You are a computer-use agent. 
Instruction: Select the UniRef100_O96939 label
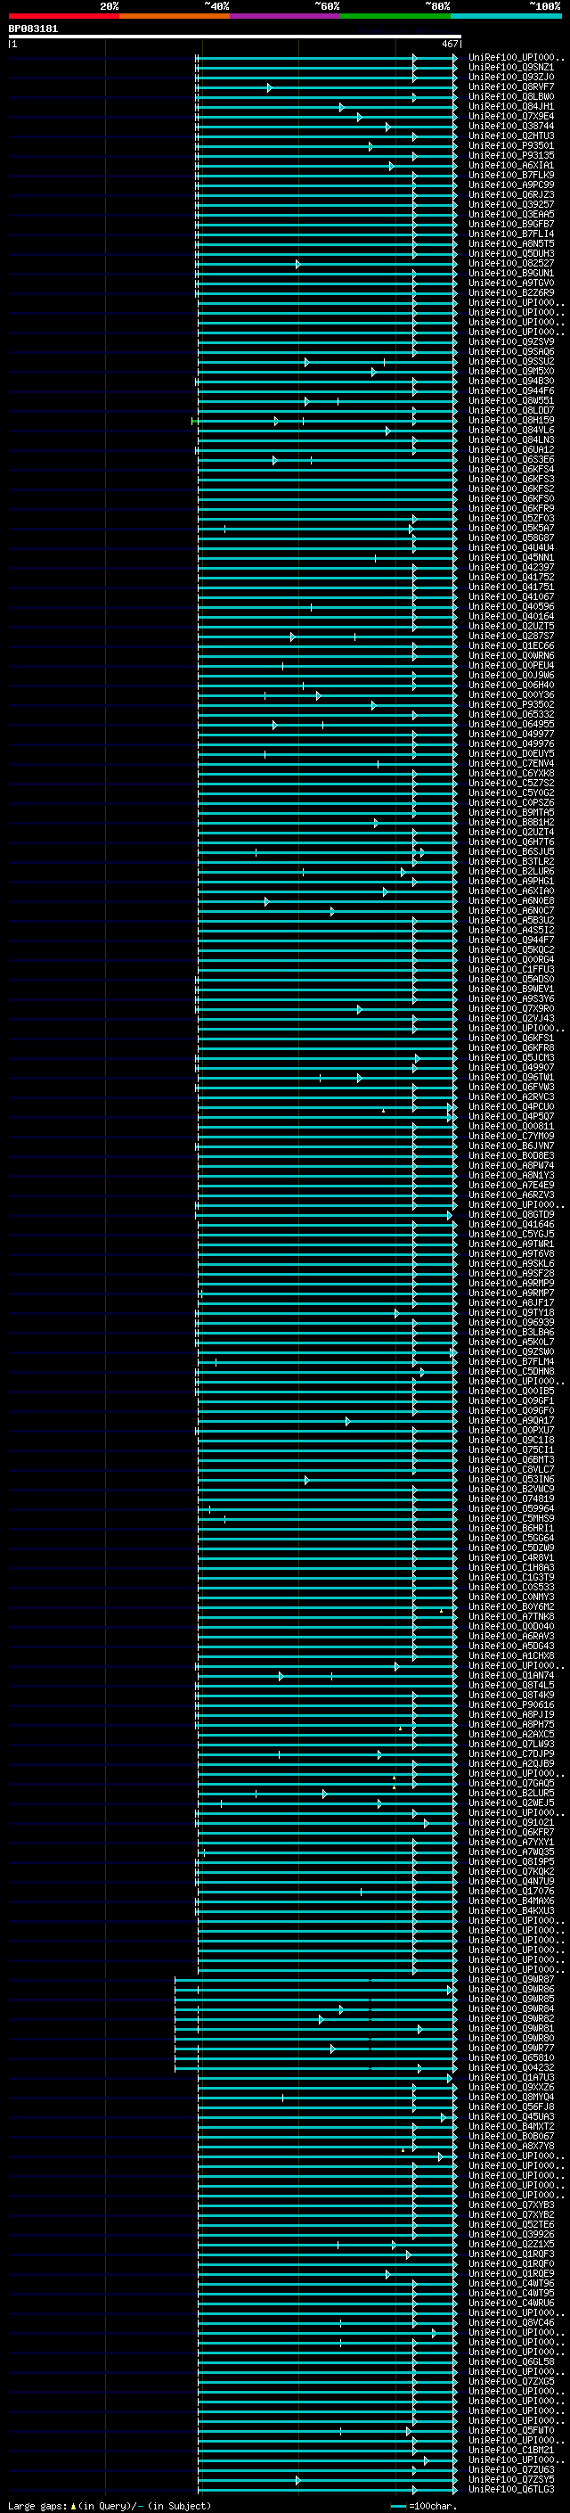pyautogui.click(x=511, y=1323)
